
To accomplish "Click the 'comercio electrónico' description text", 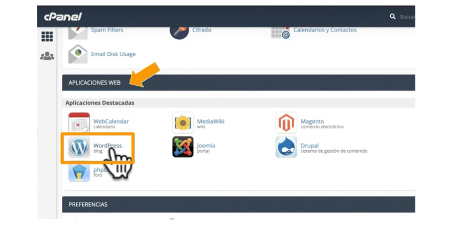I will point(322,127).
